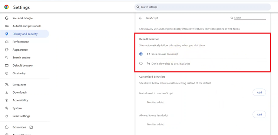Click the Sites listed below follow a custom setting text
Image resolution: width=278 pixels, height=135 pixels.
point(175,83)
